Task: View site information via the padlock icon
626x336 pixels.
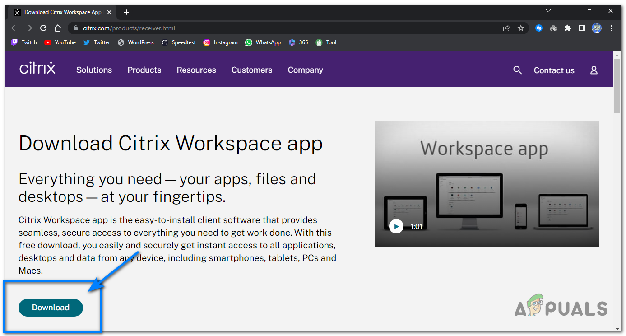Action: pos(75,28)
